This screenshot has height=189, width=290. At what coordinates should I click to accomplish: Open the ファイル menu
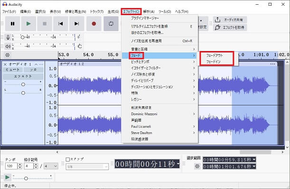click(9, 12)
